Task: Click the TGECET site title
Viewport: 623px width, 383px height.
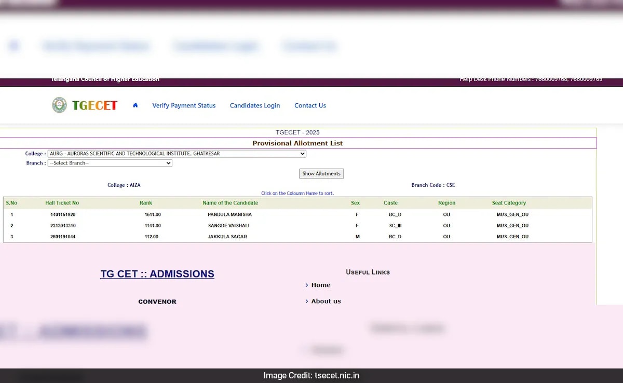Action: (94, 105)
